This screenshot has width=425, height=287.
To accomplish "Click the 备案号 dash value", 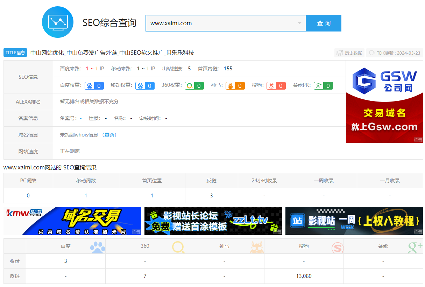I will click(x=81, y=118).
